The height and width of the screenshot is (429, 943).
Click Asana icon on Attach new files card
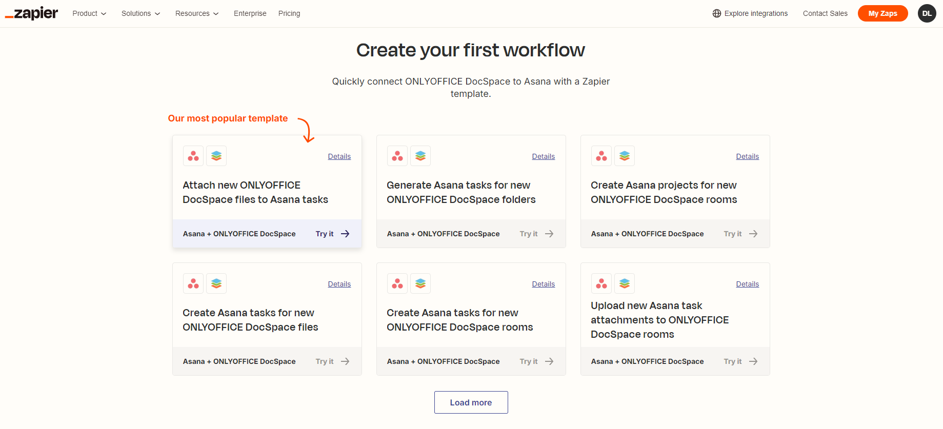click(x=193, y=156)
